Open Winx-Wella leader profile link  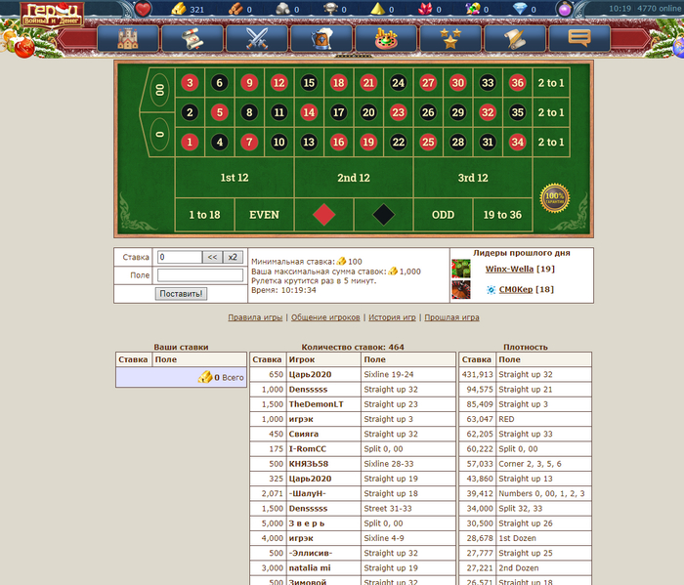click(509, 269)
